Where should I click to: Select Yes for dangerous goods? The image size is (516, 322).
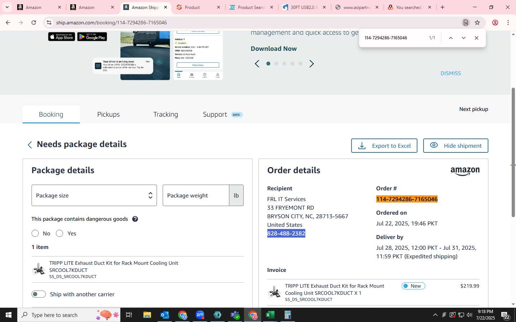pyautogui.click(x=59, y=234)
